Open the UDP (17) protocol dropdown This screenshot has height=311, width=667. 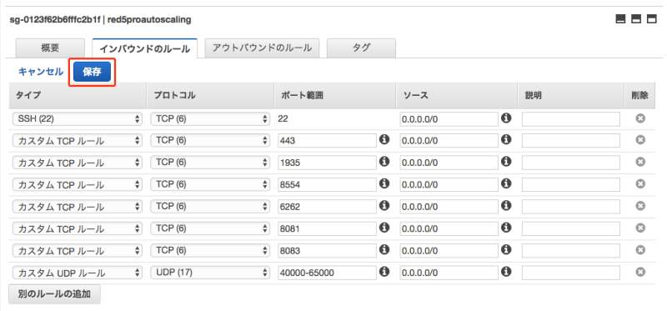point(210,273)
